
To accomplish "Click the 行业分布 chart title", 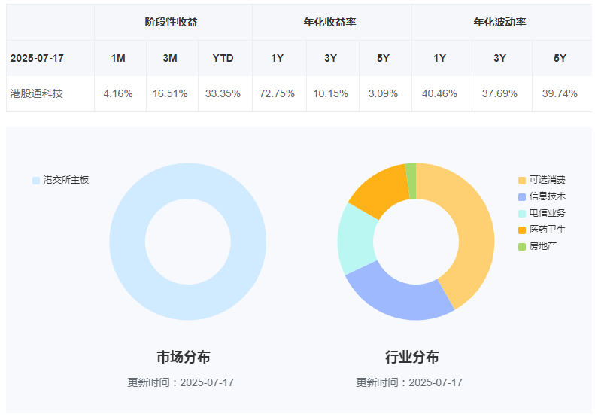I will (412, 357).
